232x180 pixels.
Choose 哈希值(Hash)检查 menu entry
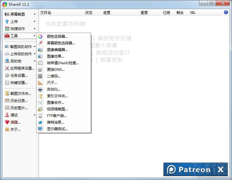click(63, 63)
